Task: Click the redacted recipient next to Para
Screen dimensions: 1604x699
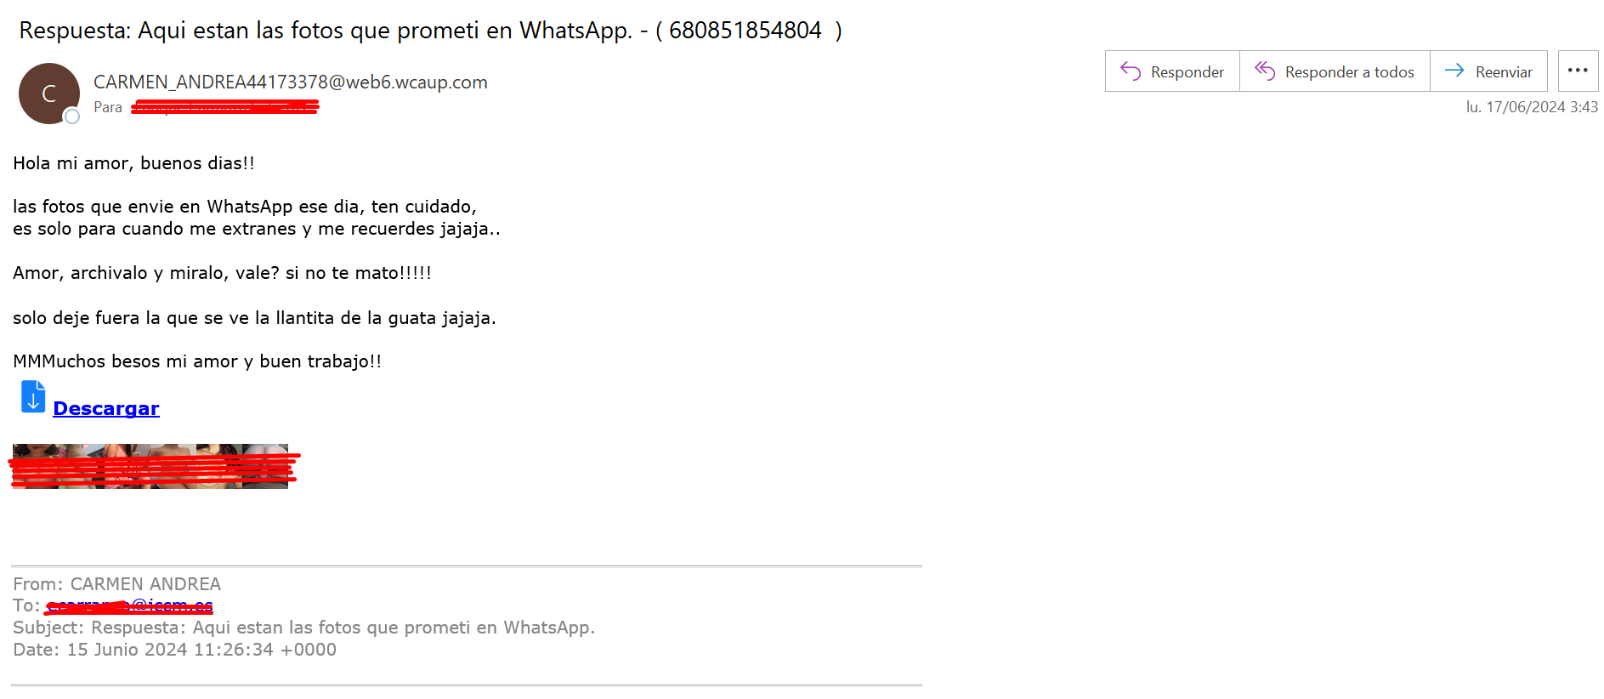Action: pyautogui.click(x=224, y=107)
